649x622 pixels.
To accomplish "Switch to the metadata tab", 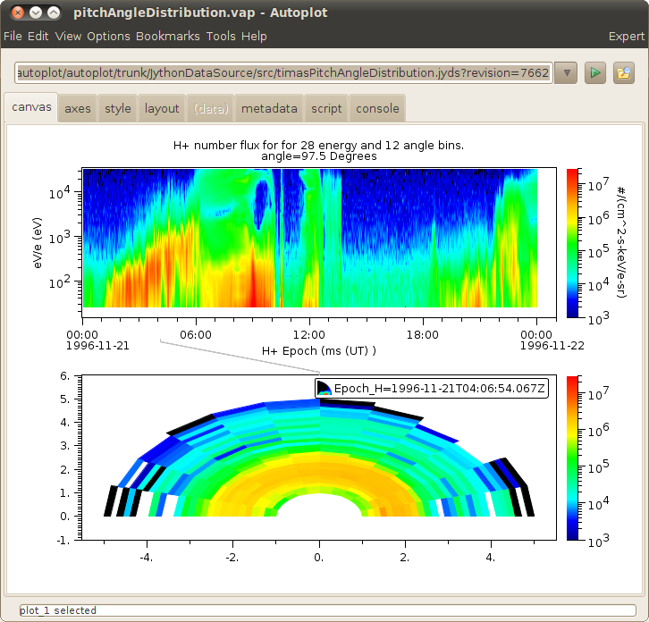I will coord(269,108).
